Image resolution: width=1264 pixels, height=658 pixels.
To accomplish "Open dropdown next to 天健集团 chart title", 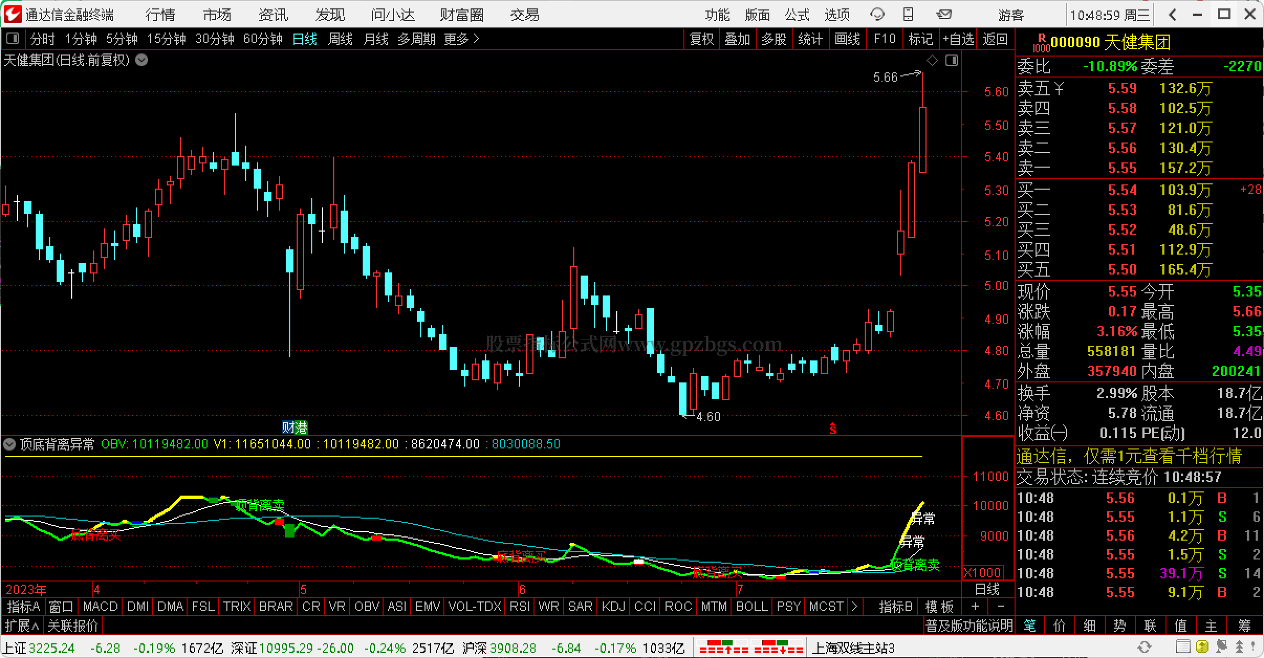I will tap(141, 60).
